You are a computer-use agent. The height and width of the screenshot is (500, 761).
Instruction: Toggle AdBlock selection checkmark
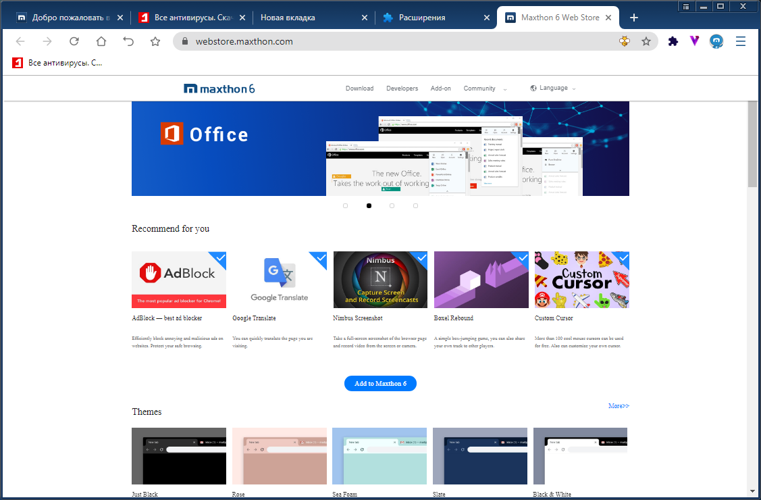coord(220,257)
